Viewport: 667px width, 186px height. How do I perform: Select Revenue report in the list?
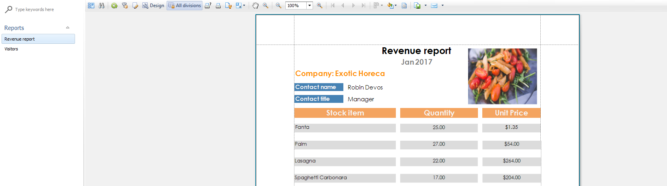pyautogui.click(x=38, y=39)
